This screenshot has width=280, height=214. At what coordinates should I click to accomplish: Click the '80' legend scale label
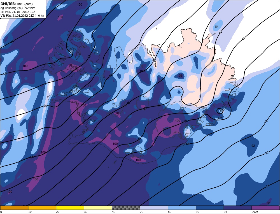pos(169,212)
